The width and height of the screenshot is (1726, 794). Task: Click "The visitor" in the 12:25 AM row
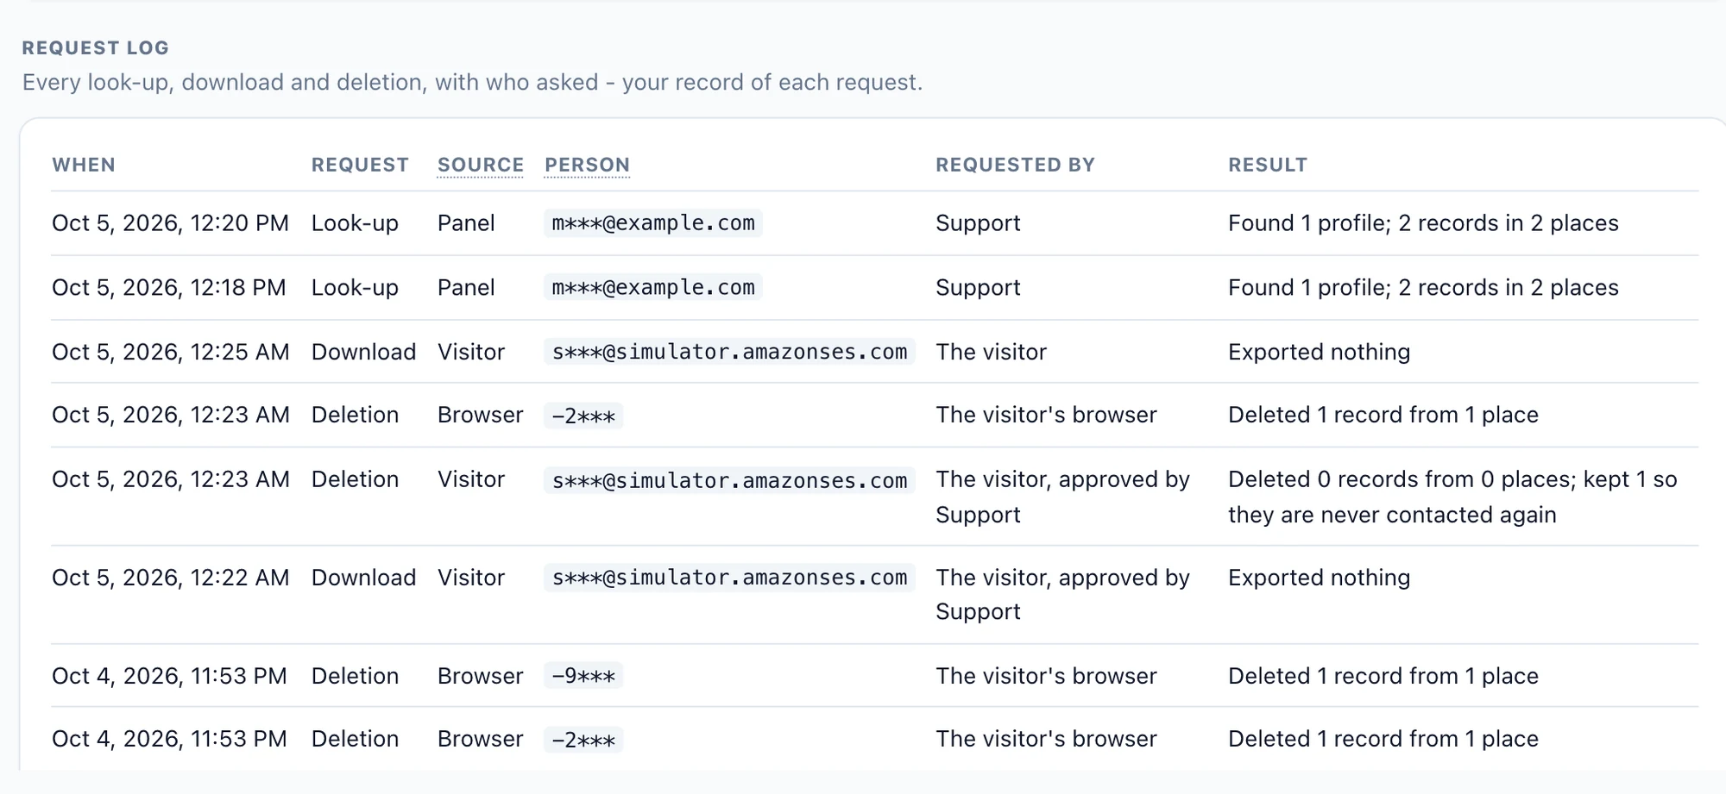[x=991, y=352]
